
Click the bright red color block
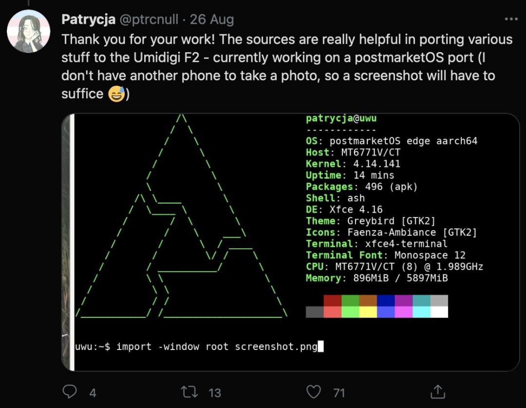point(333,312)
